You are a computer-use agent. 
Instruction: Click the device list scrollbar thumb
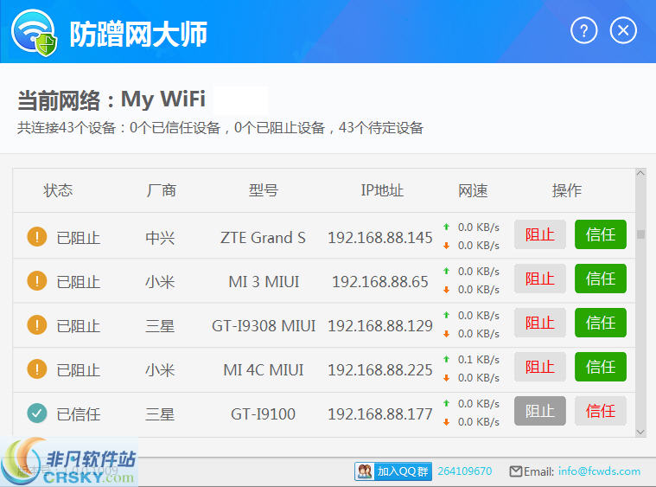(x=640, y=234)
